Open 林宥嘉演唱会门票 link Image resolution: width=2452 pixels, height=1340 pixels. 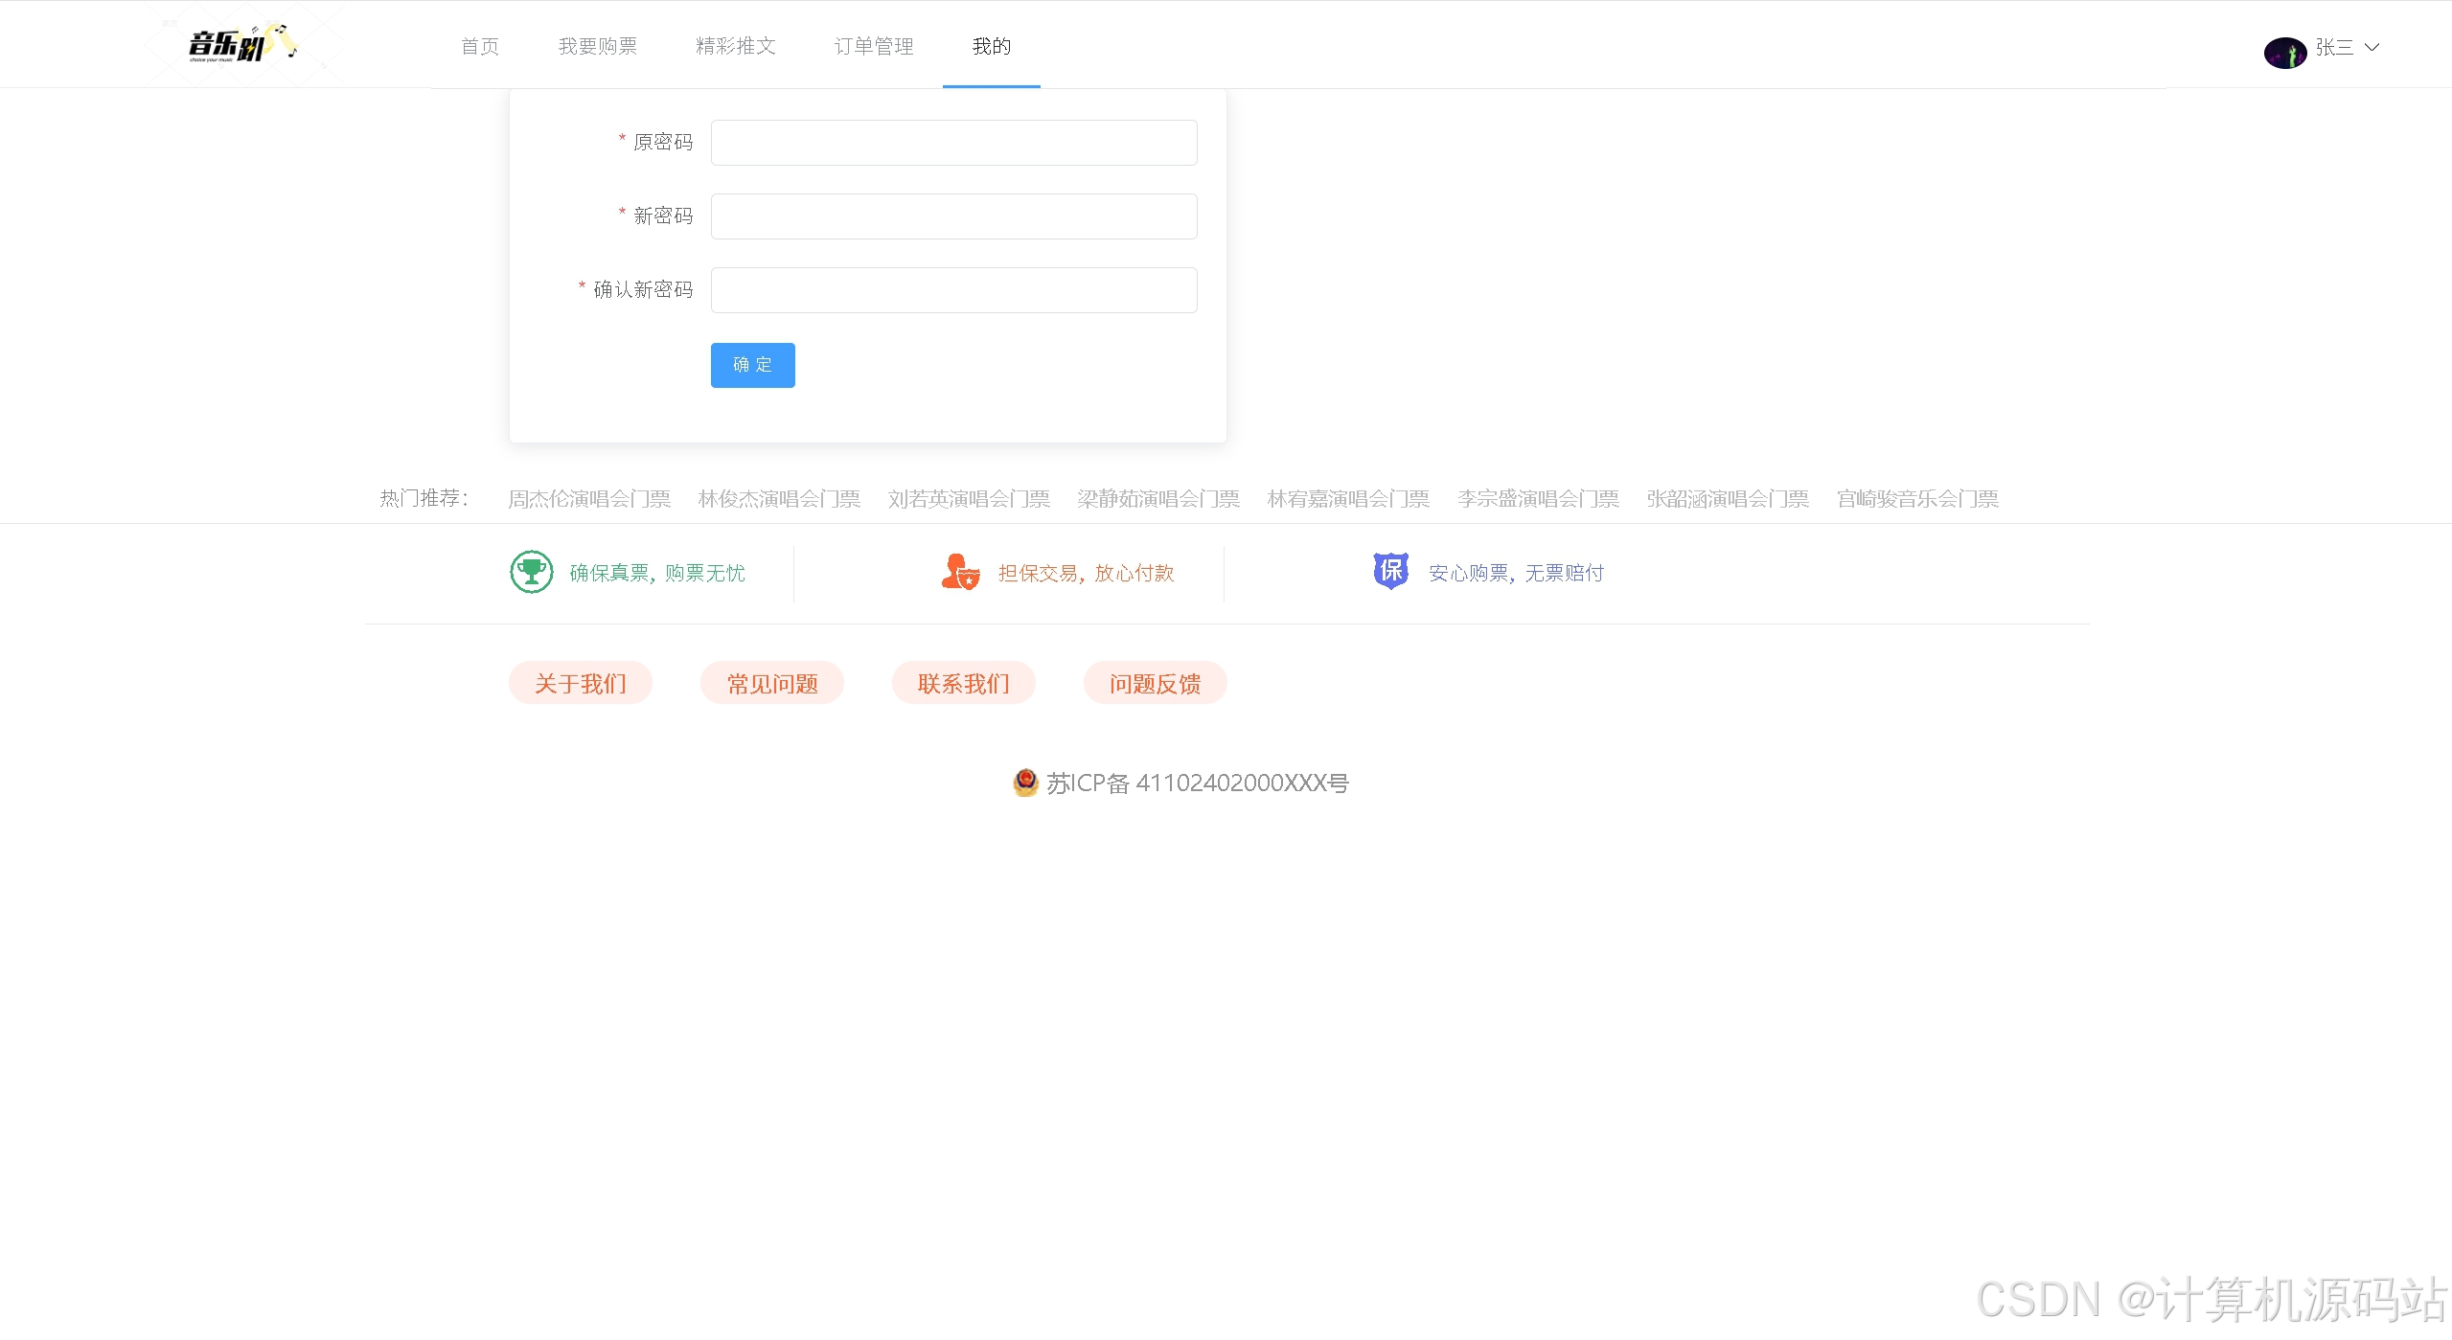[1348, 499]
